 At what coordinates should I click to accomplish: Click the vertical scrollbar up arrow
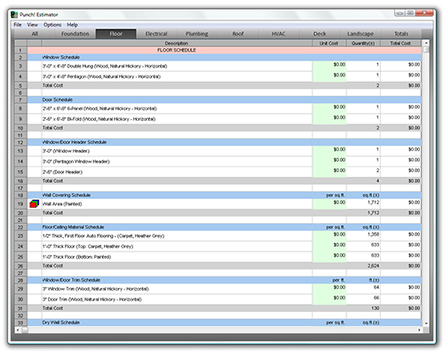click(x=426, y=44)
